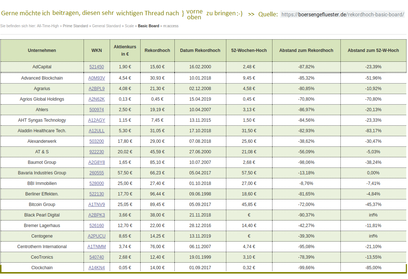Image resolution: width=408 pixels, height=279 pixels.
Task: Select the Advanced Blockchain row name
Action: pyautogui.click(x=42, y=78)
